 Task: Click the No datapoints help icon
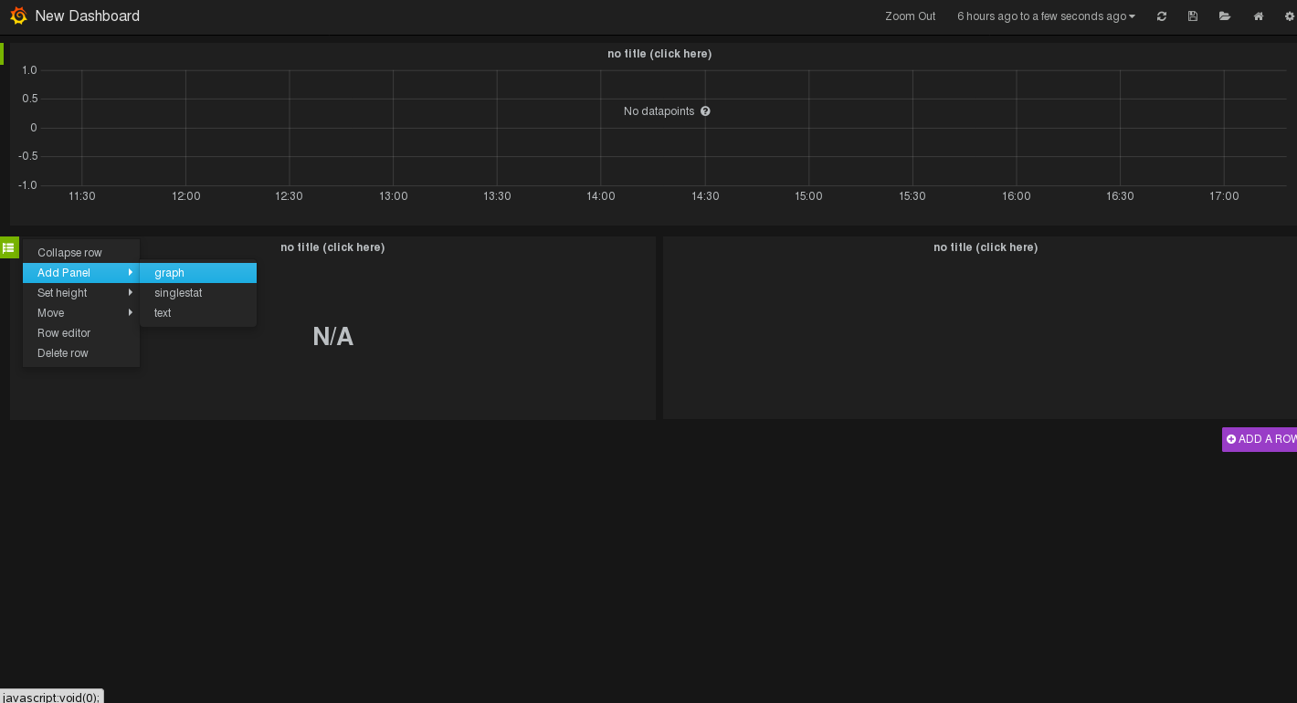click(705, 111)
